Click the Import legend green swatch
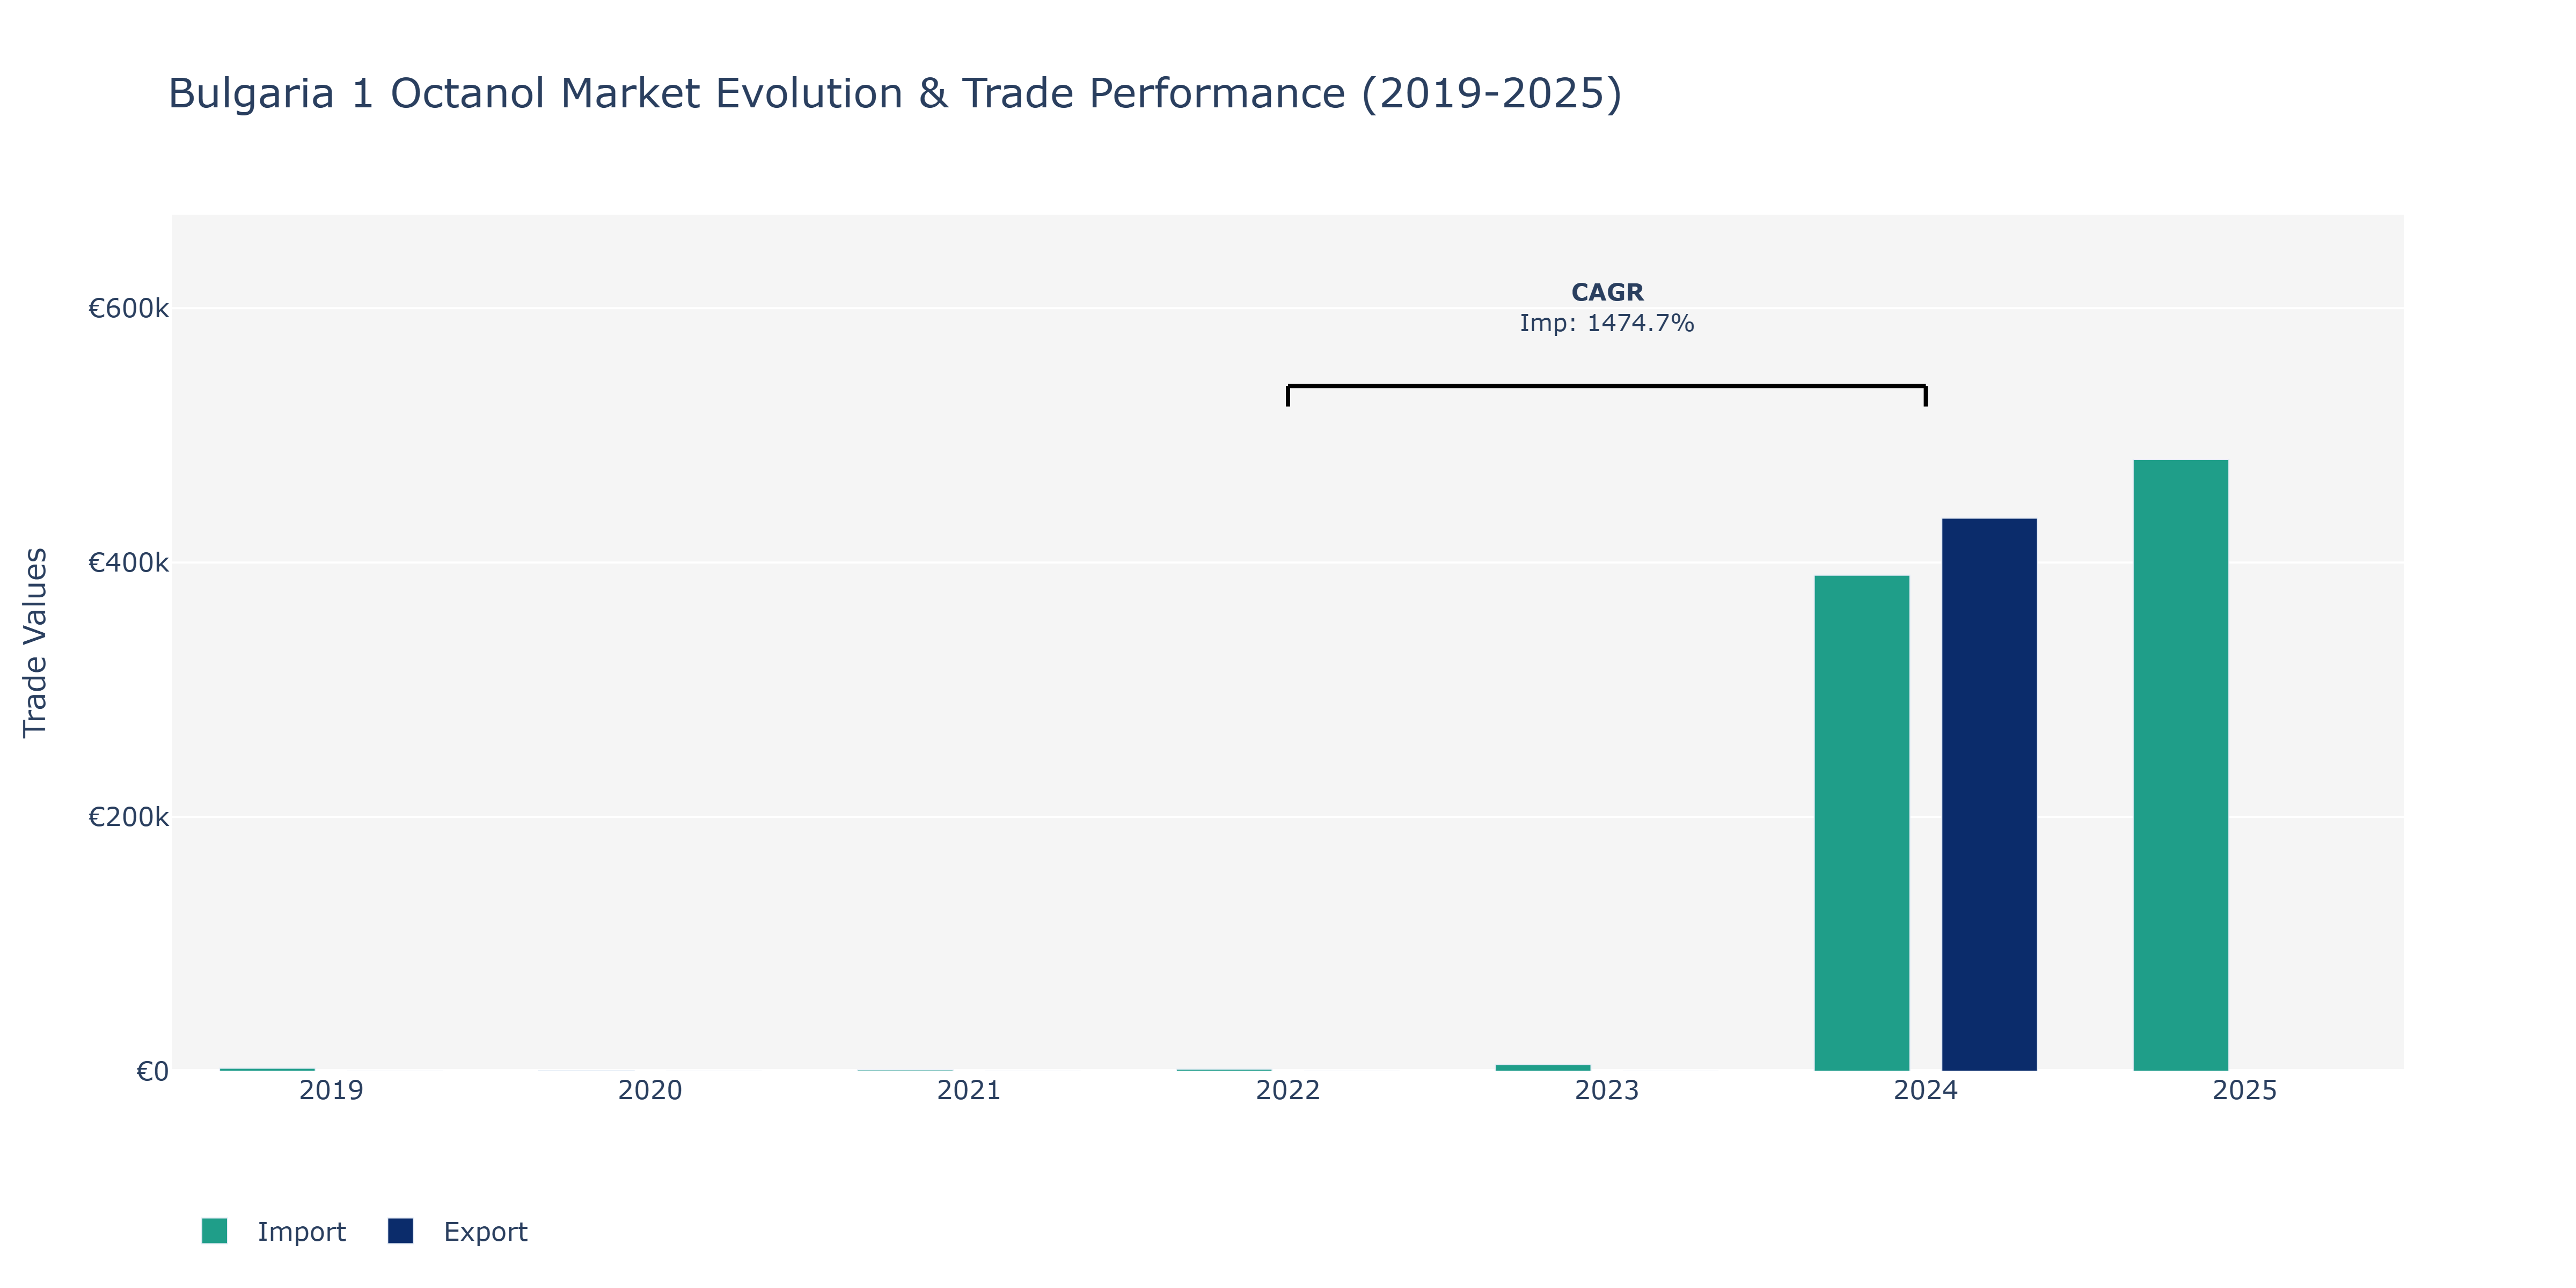 [x=214, y=1231]
